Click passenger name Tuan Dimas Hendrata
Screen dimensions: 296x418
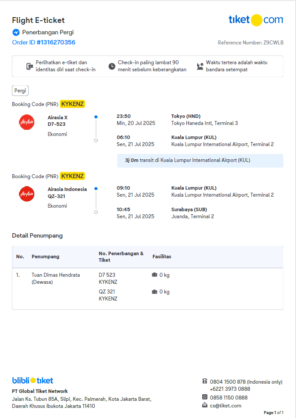(x=55, y=275)
